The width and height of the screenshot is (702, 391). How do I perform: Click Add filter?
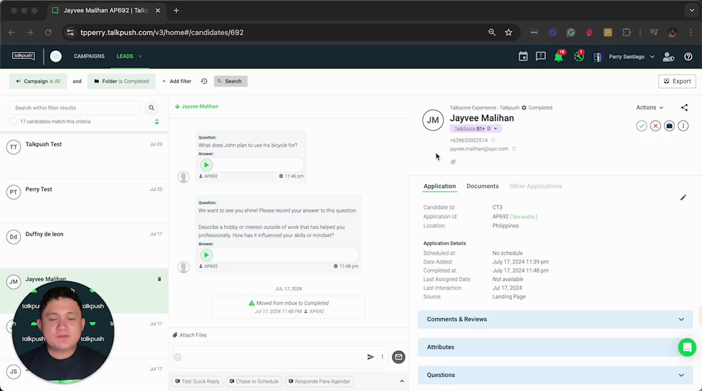click(176, 81)
